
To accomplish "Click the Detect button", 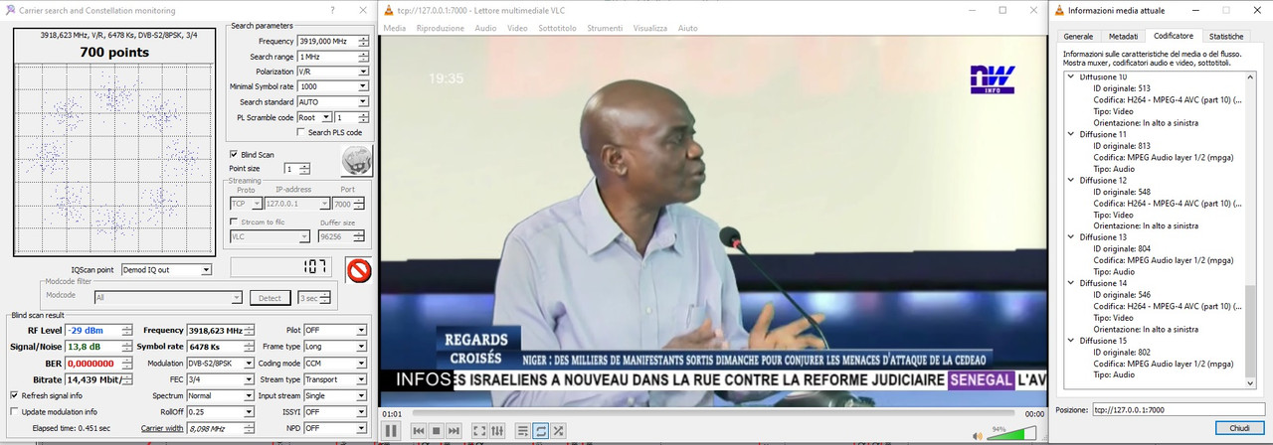I will [270, 297].
